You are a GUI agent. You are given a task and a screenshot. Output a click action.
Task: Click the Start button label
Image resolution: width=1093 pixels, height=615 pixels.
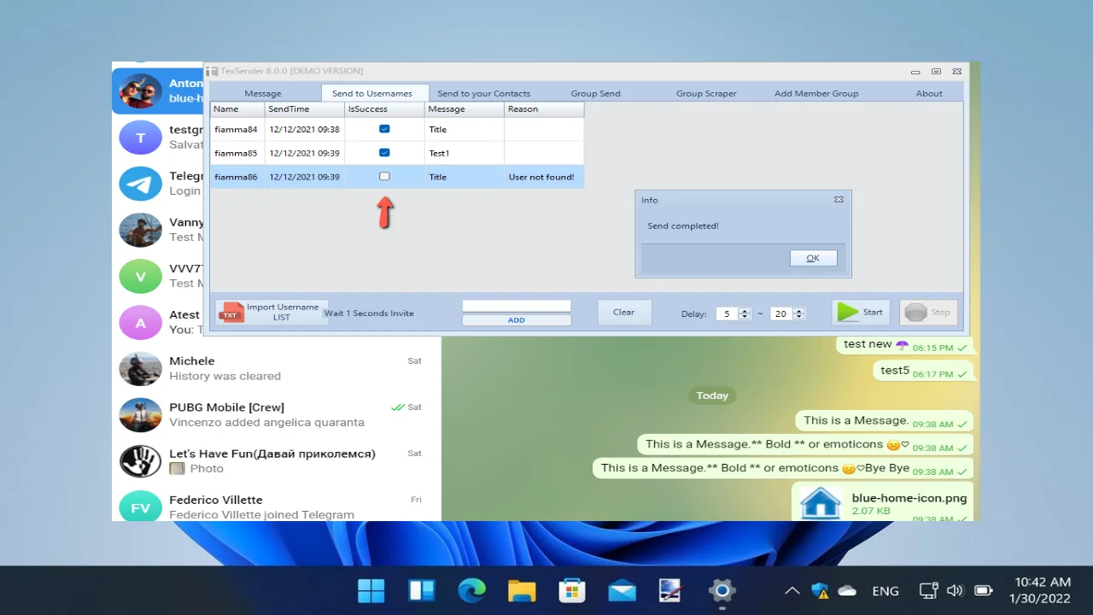pyautogui.click(x=873, y=312)
